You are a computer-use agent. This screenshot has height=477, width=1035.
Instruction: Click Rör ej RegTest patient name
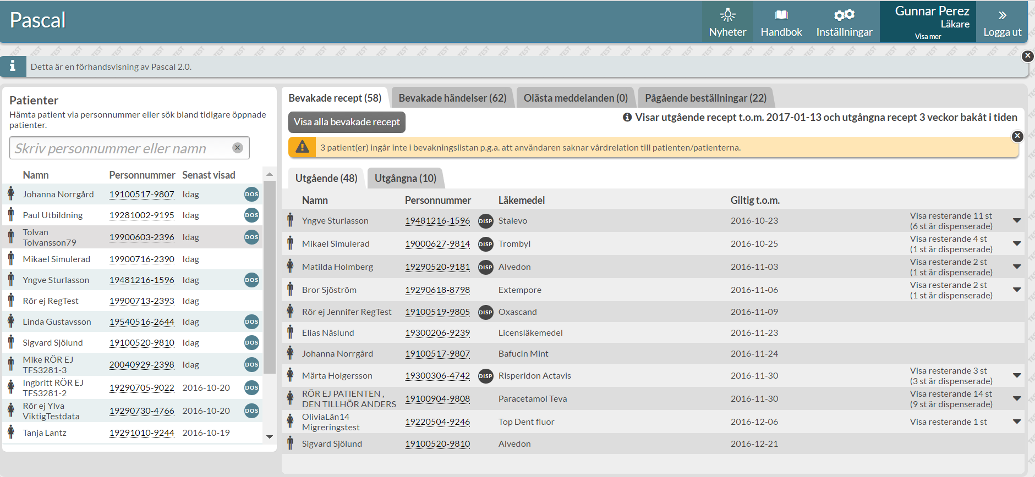click(51, 301)
